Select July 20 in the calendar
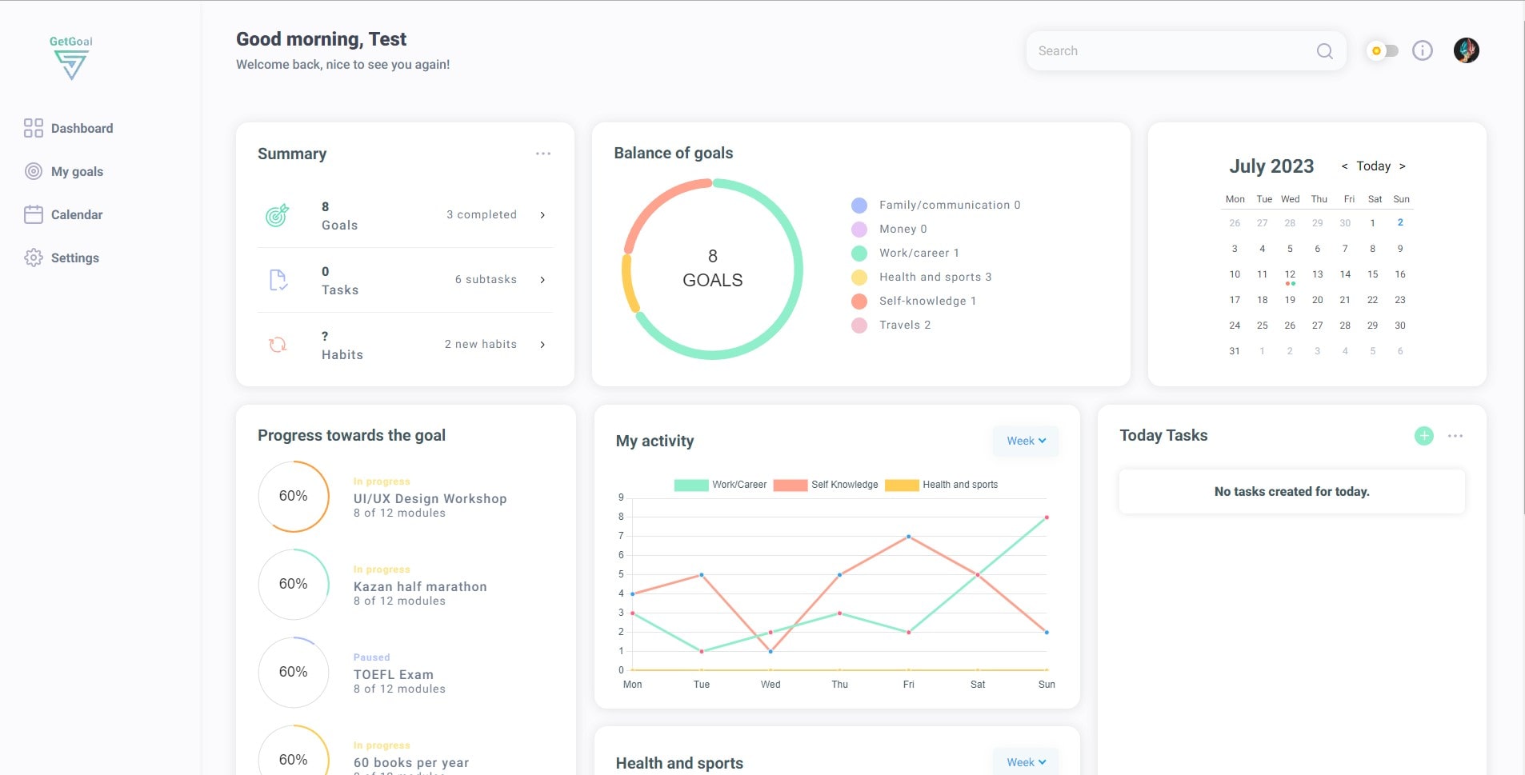The width and height of the screenshot is (1525, 775). tap(1317, 300)
